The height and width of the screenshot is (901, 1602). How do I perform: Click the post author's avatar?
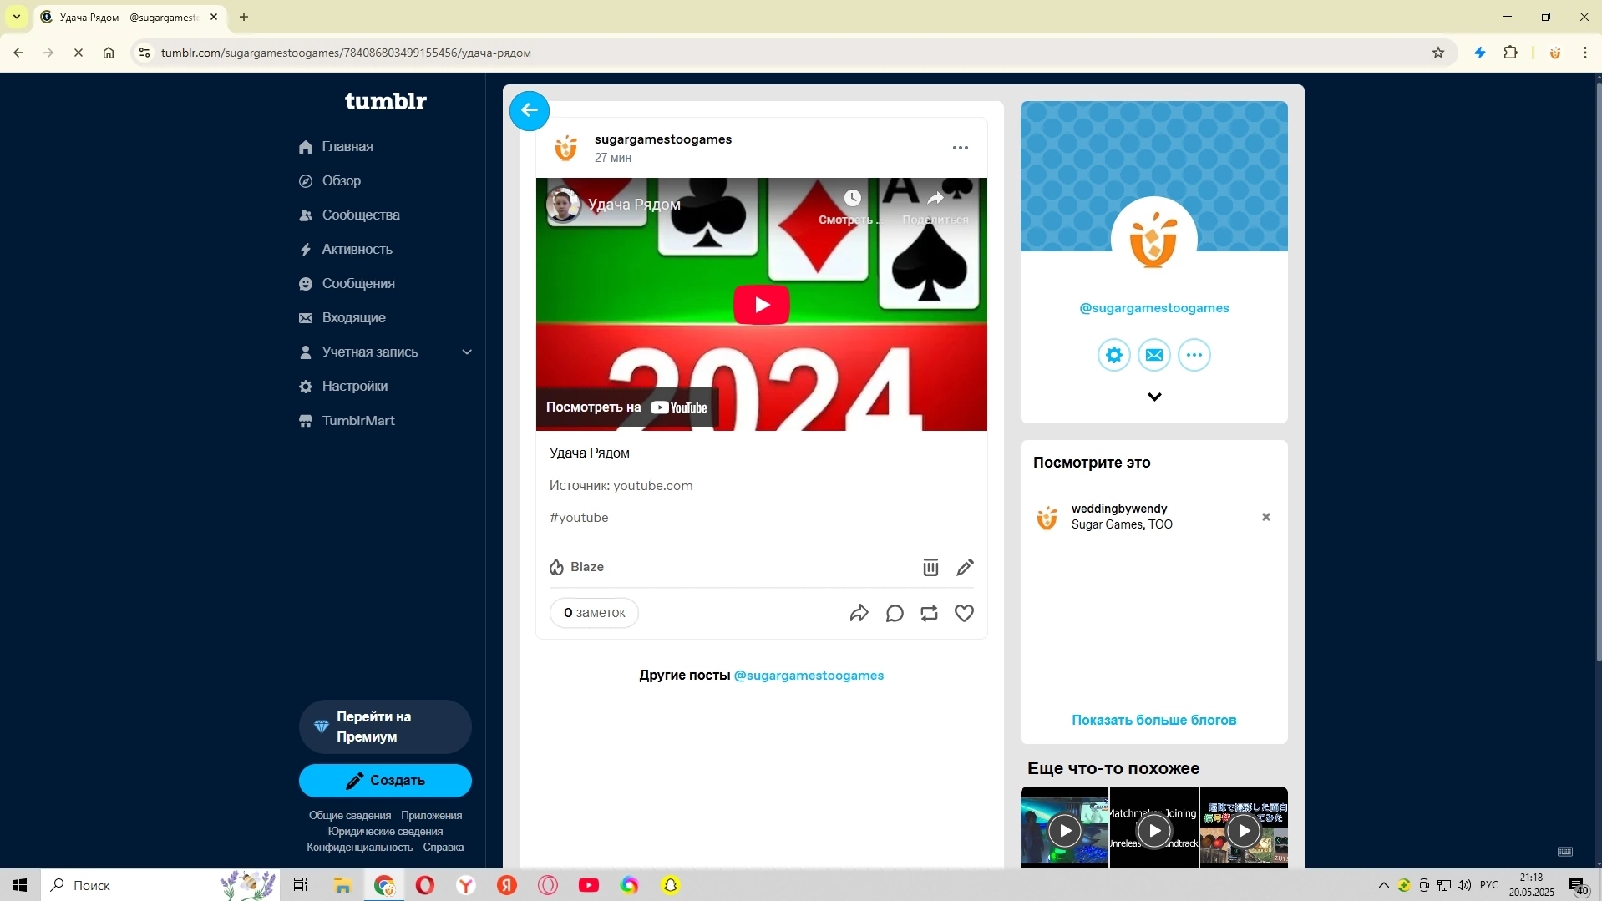(566, 148)
